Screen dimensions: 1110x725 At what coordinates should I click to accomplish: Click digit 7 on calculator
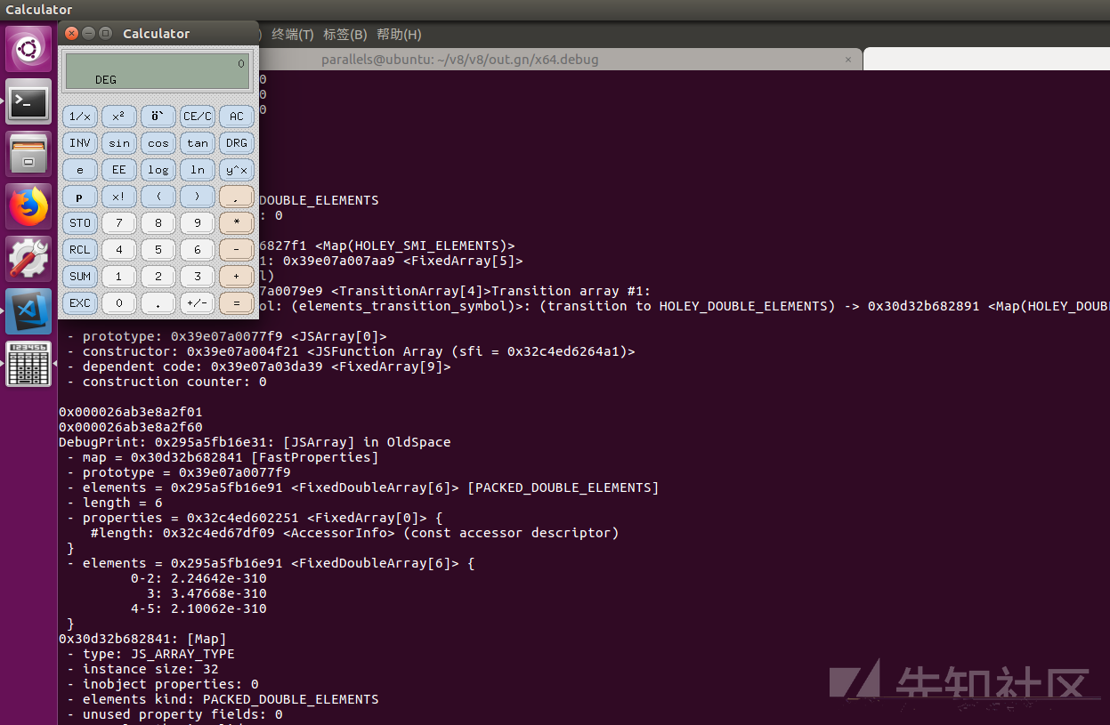click(119, 223)
